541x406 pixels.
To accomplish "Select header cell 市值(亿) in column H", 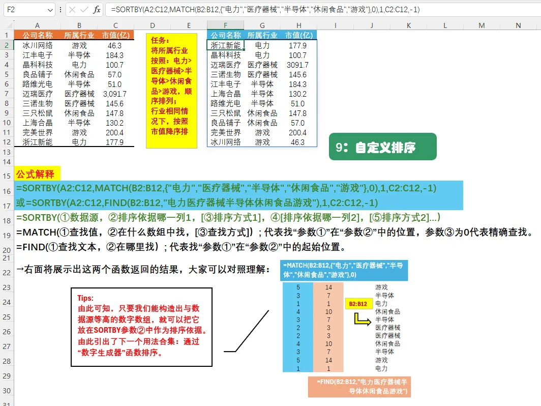I will click(x=299, y=35).
